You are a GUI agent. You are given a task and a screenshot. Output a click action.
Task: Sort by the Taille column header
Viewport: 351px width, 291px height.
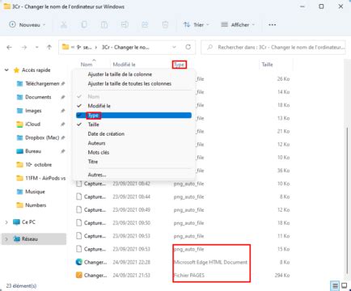click(x=267, y=65)
